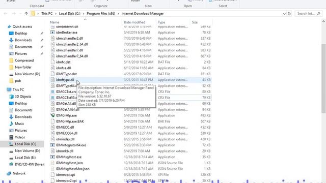Click the search magnifier icon

318,14
